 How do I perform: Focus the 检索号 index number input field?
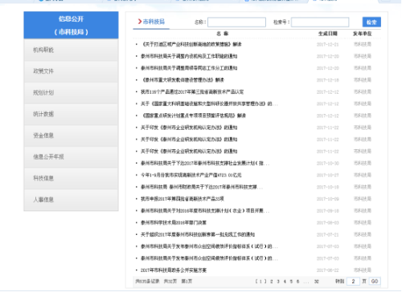tap(320, 22)
